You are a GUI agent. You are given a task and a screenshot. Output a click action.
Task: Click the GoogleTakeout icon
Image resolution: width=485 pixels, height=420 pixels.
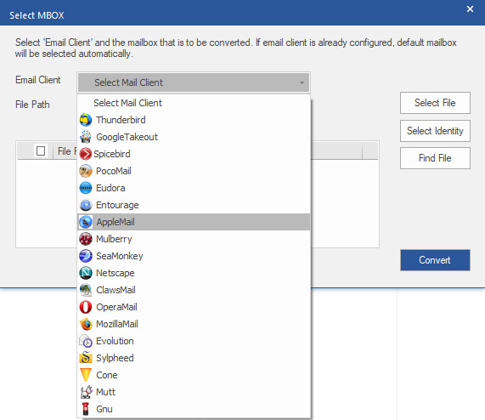(86, 137)
